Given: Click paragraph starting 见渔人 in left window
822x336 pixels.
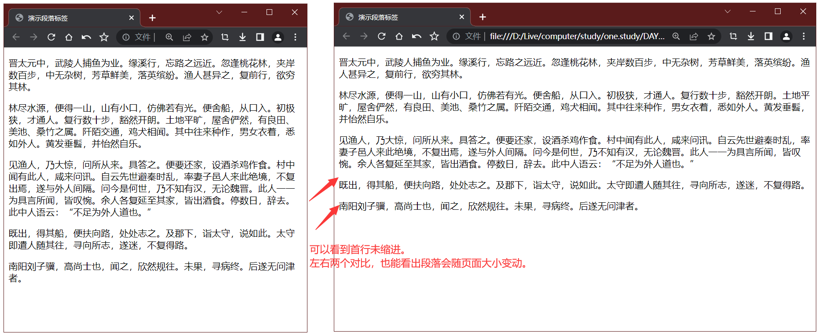Looking at the screenshot, I should pos(152,189).
